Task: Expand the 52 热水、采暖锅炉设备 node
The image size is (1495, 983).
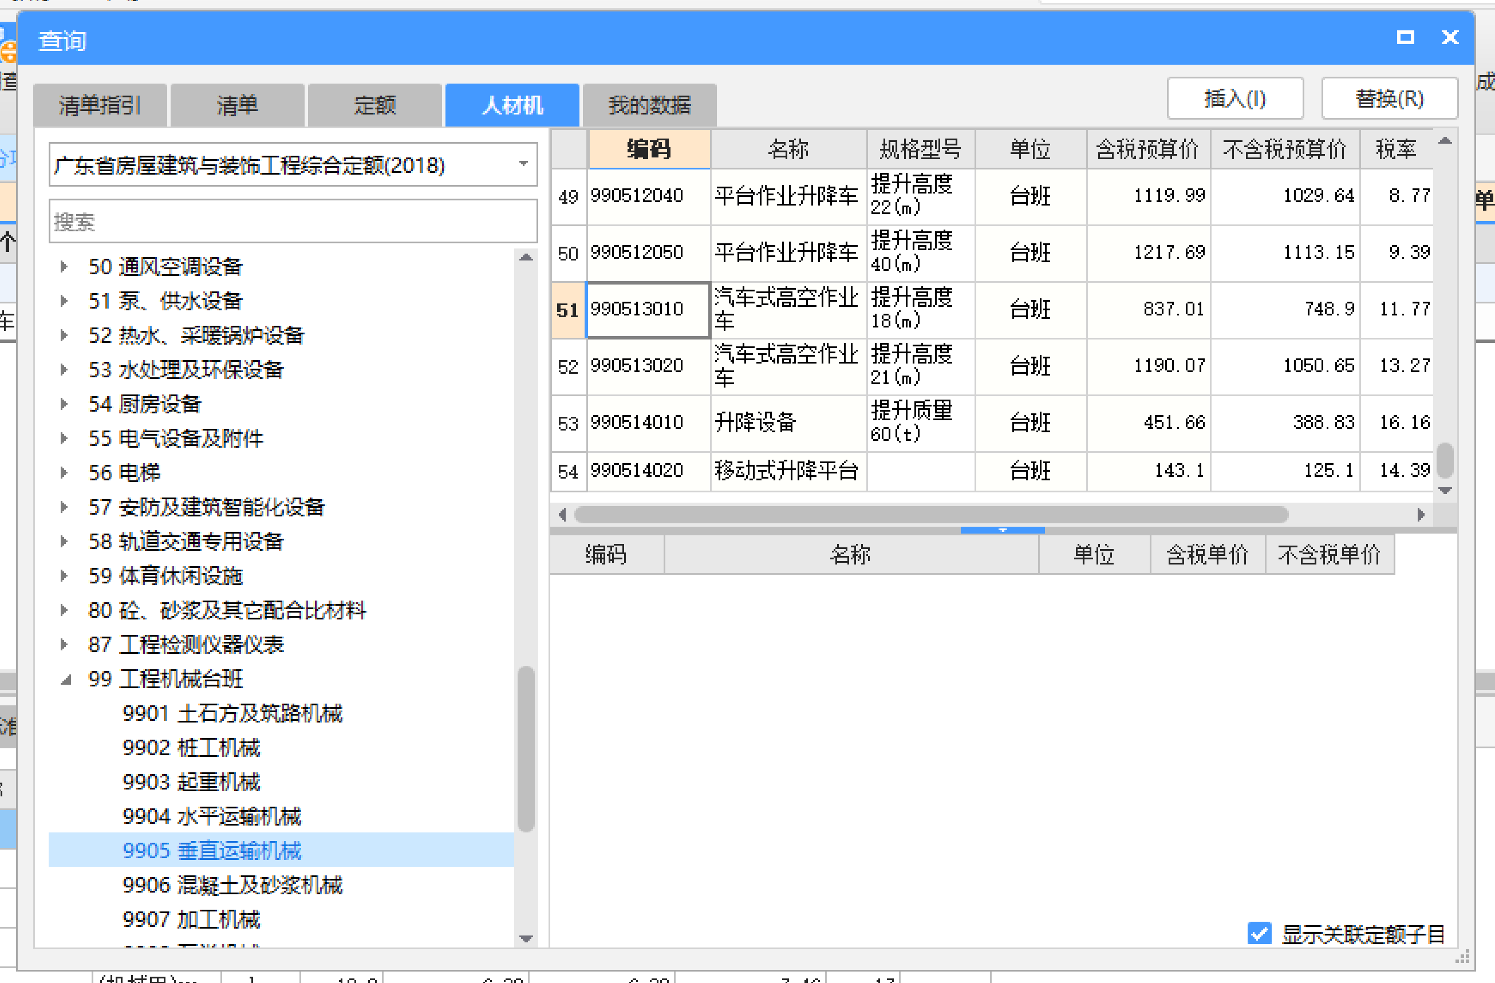Action: pos(64,335)
